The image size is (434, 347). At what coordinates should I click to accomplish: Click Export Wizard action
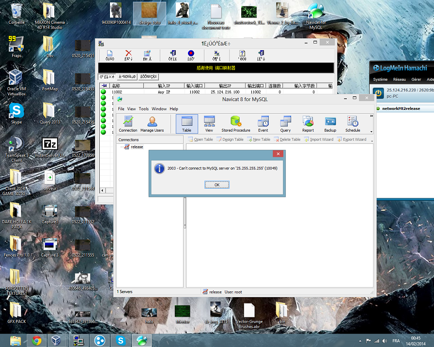pos(352,139)
